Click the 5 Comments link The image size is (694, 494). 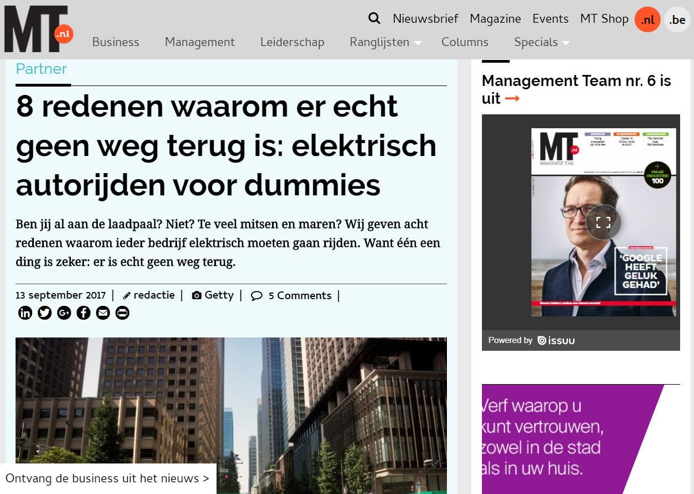tap(300, 295)
